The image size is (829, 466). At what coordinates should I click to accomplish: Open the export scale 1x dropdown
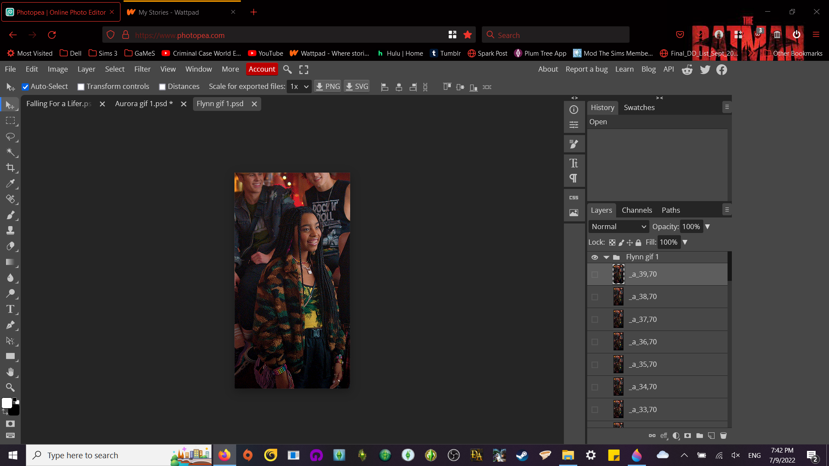(299, 87)
